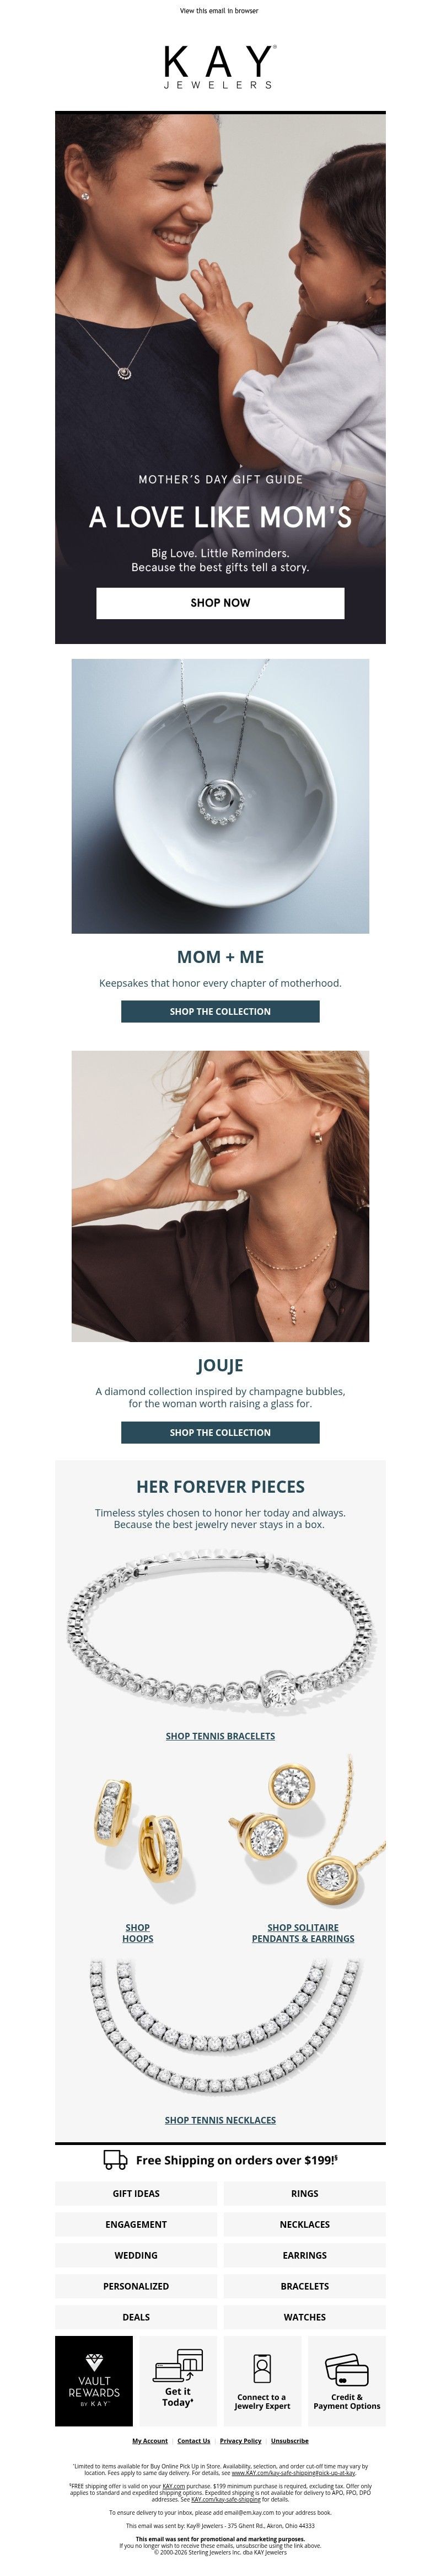Click the Shop Hoops link
This screenshot has width=441, height=2576.
138,1932
